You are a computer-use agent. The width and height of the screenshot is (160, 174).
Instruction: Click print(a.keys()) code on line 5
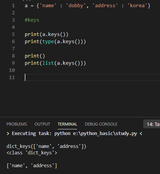click(x=46, y=34)
